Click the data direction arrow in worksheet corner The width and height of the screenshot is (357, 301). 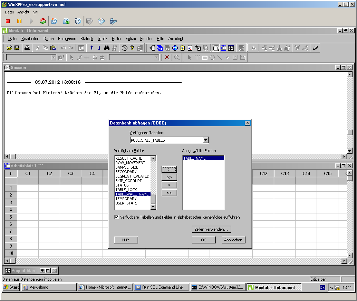click(11, 174)
